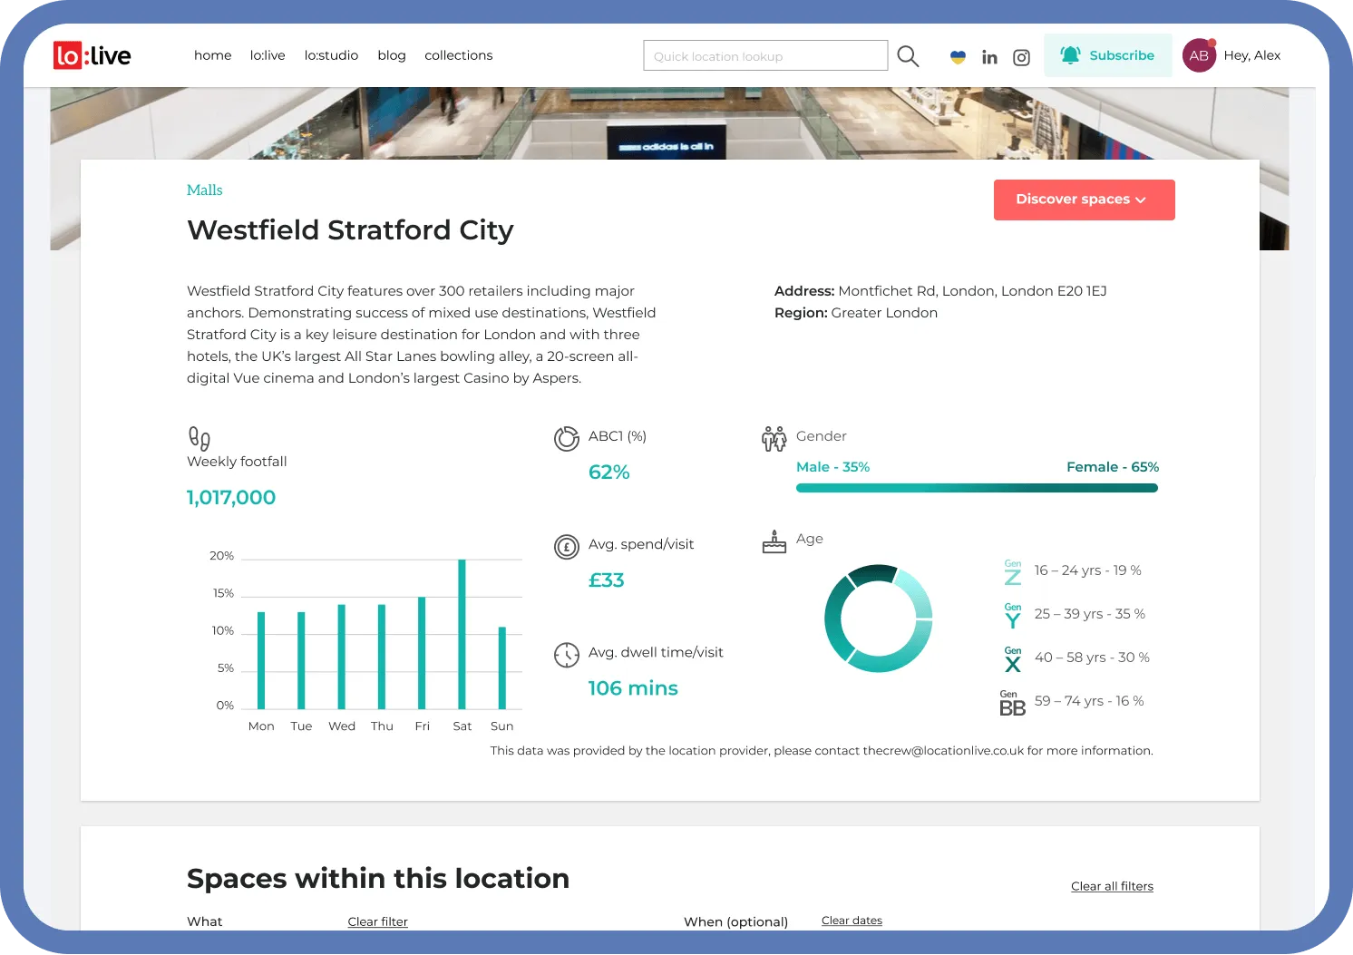The image size is (1353, 955).
Task: Open the lo:live menu item
Action: [268, 55]
